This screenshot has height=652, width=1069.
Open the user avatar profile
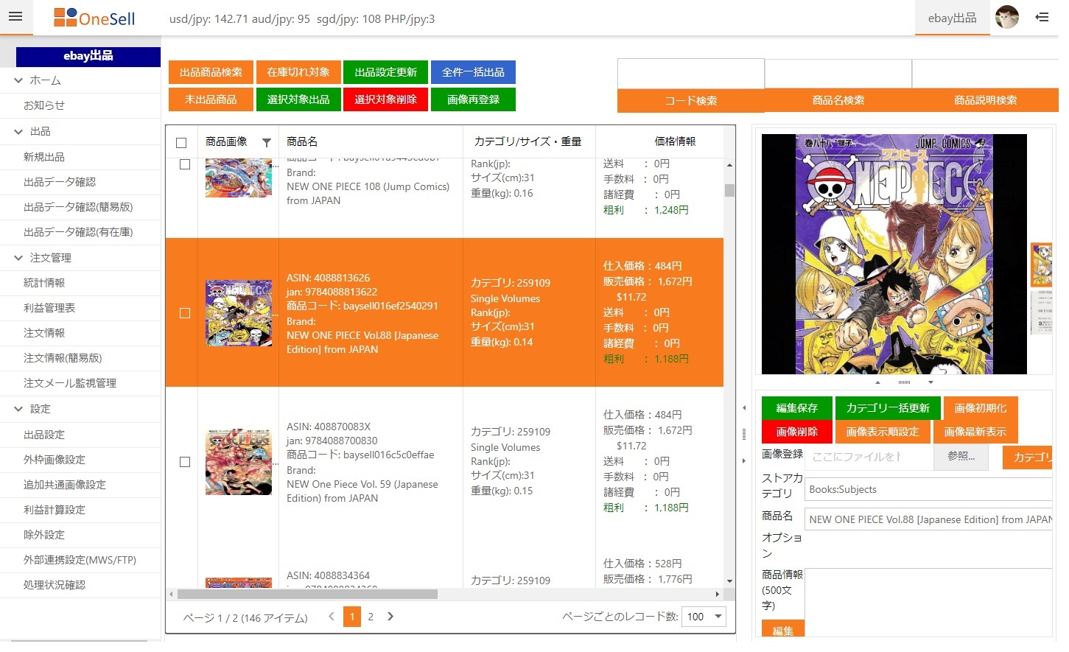(1006, 17)
